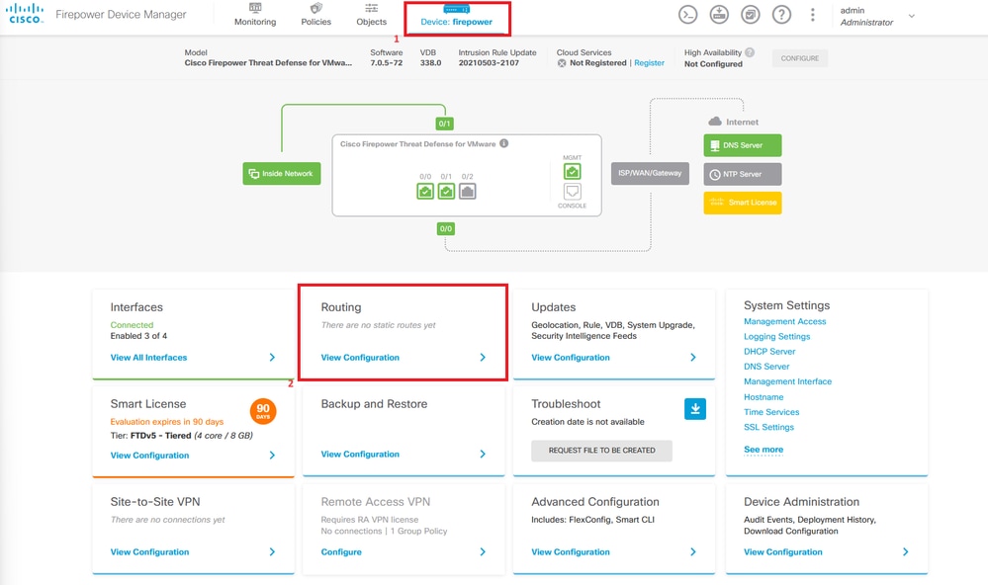The height and width of the screenshot is (585, 988).
Task: Click the Internet cloud icon
Action: coord(714,122)
